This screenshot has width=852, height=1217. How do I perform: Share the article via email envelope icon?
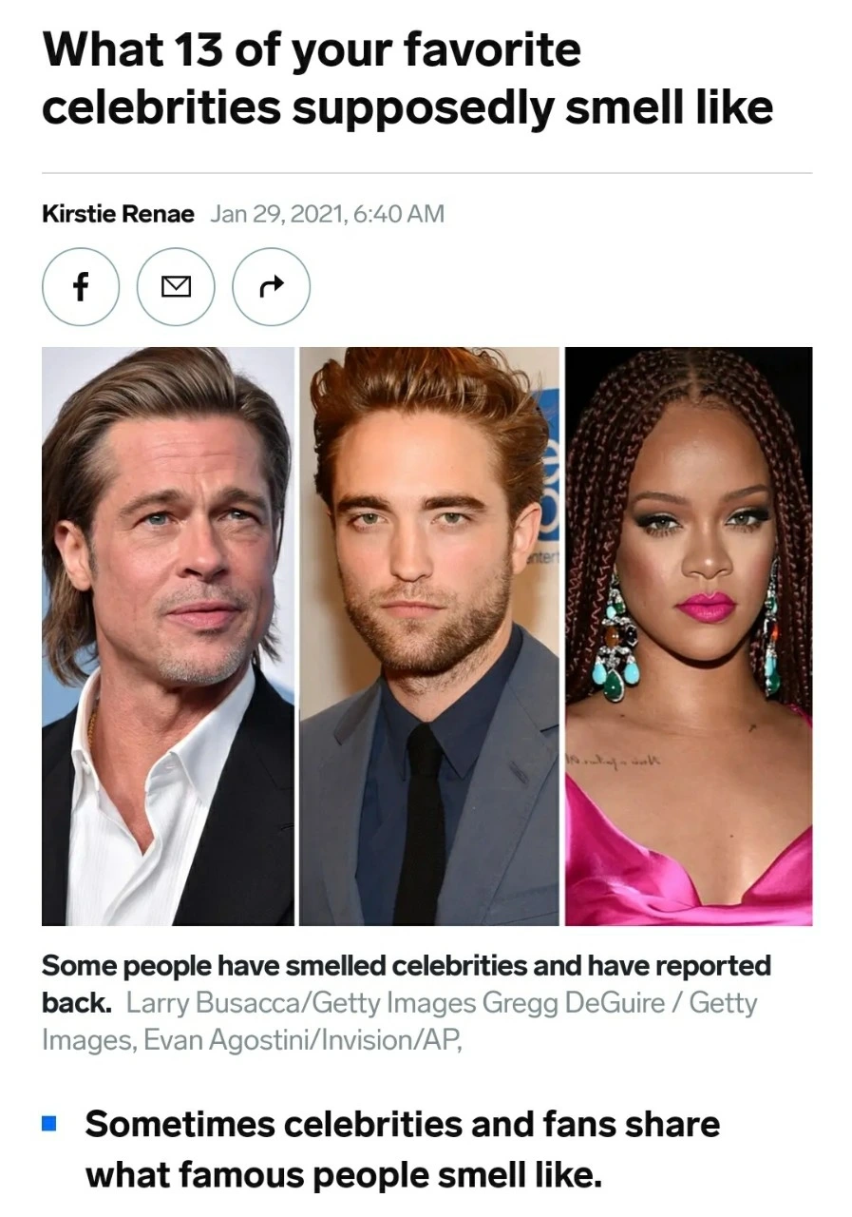coord(176,286)
